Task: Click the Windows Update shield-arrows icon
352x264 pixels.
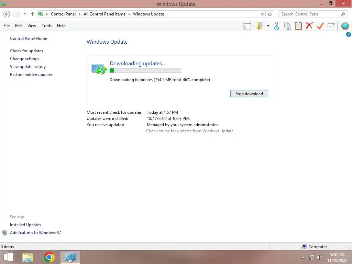Action: (99, 69)
